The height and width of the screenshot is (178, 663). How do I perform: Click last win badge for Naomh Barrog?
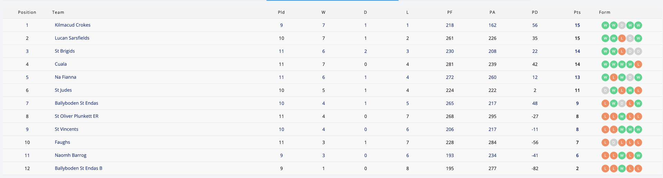click(x=638, y=156)
